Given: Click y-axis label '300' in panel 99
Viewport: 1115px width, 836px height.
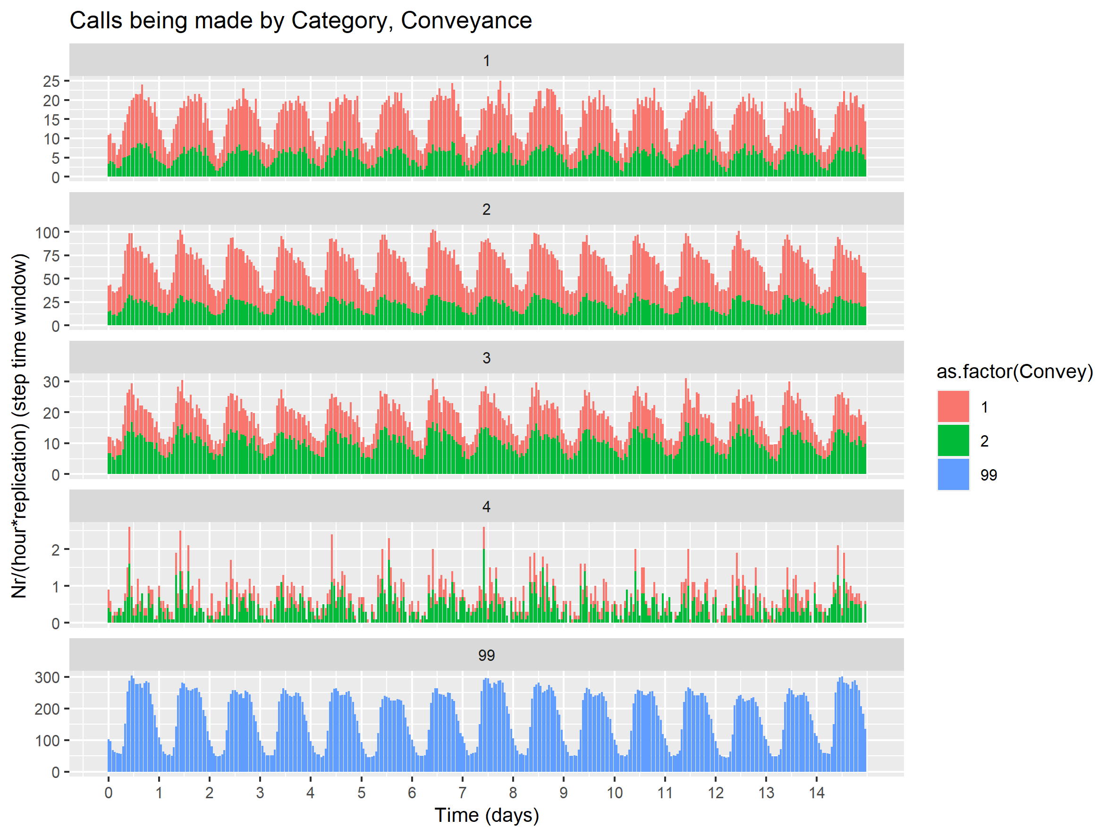Looking at the screenshot, I should (x=47, y=677).
